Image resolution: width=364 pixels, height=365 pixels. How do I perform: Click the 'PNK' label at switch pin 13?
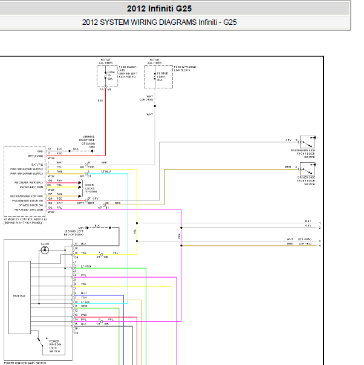pos(84,315)
